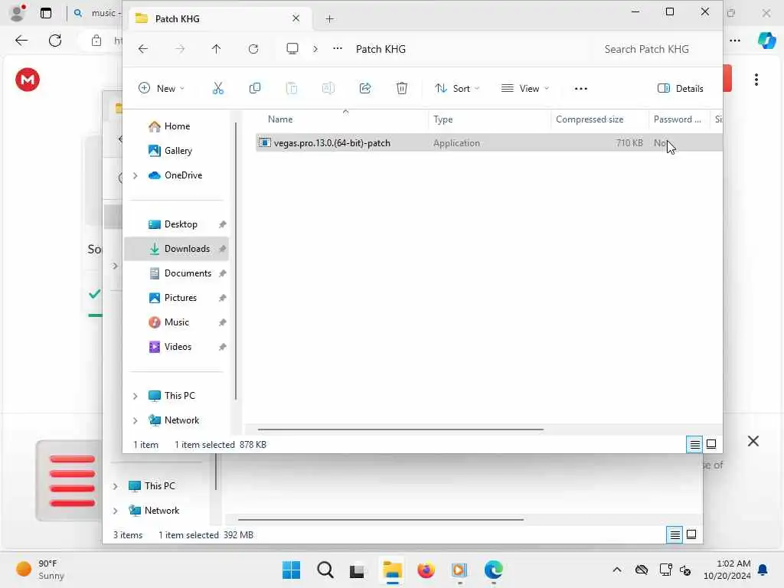The height and width of the screenshot is (588, 784).
Task: Refresh the Patch KHG folder view
Action: point(253,49)
